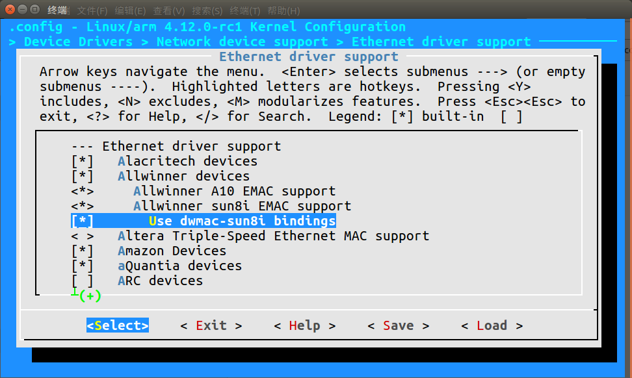Open the 查看(V) menu
632x378 pixels.
tap(168, 10)
